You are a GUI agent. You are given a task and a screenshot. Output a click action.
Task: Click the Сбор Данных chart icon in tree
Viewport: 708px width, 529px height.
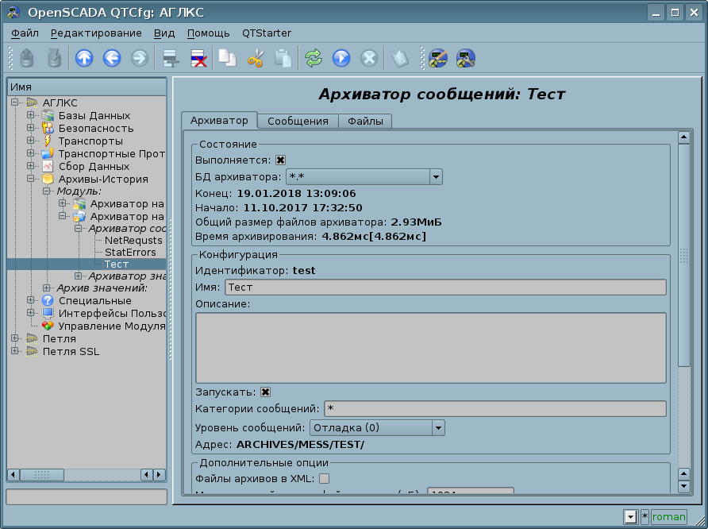[x=48, y=166]
